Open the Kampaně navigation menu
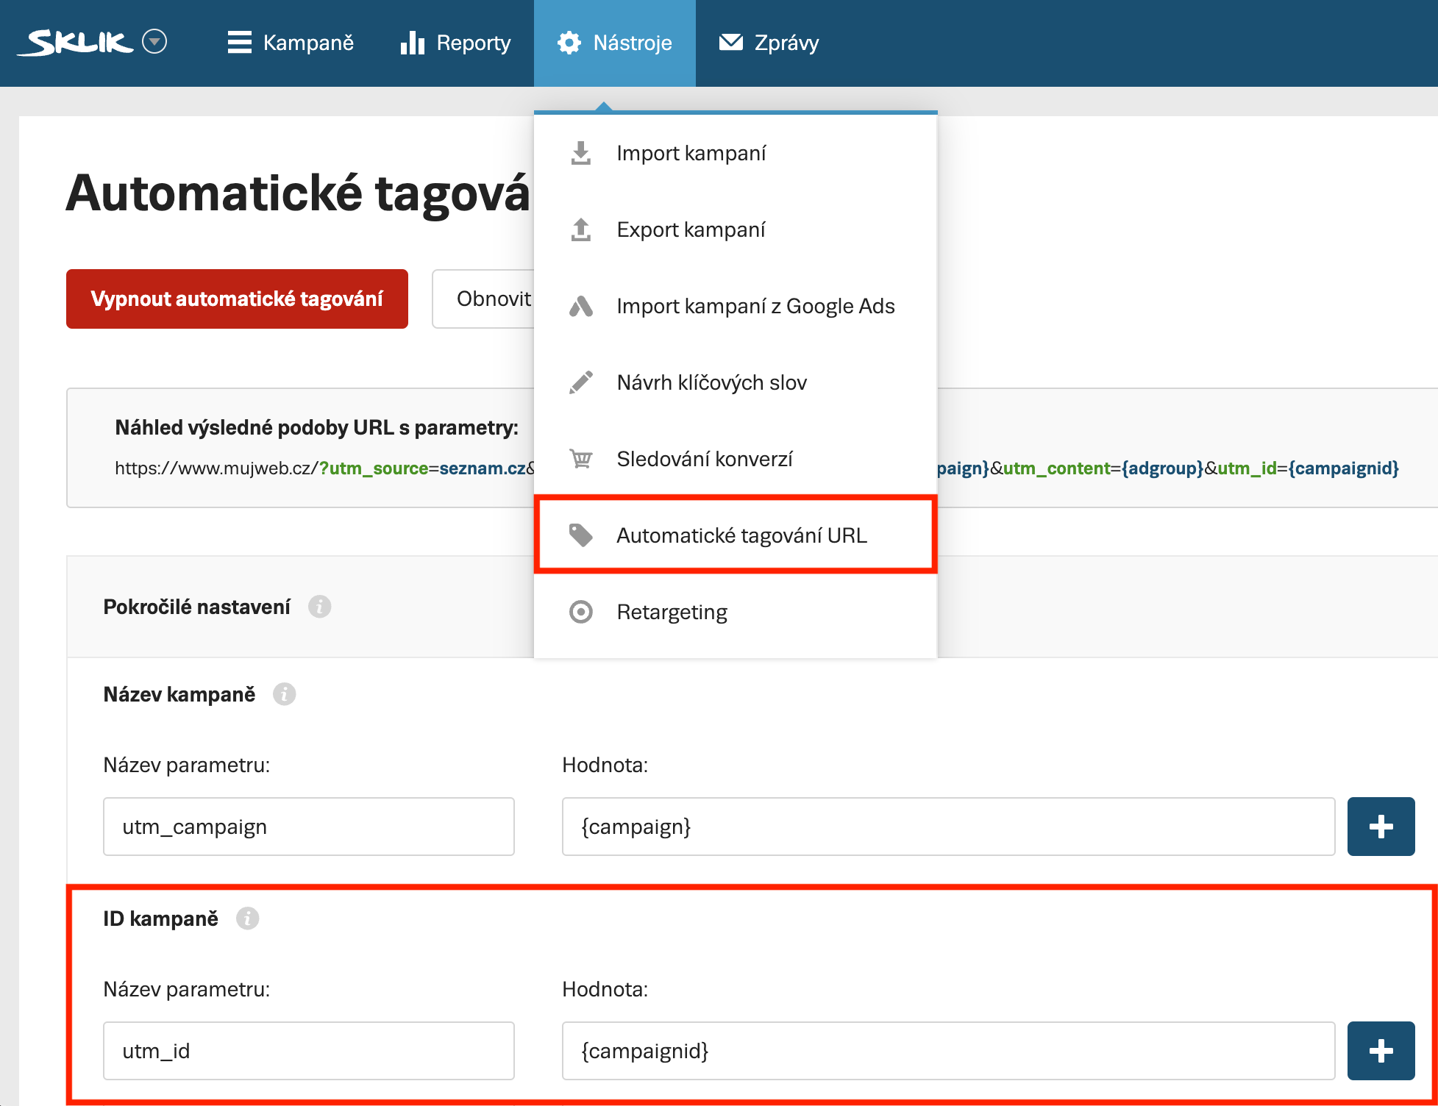 (291, 43)
